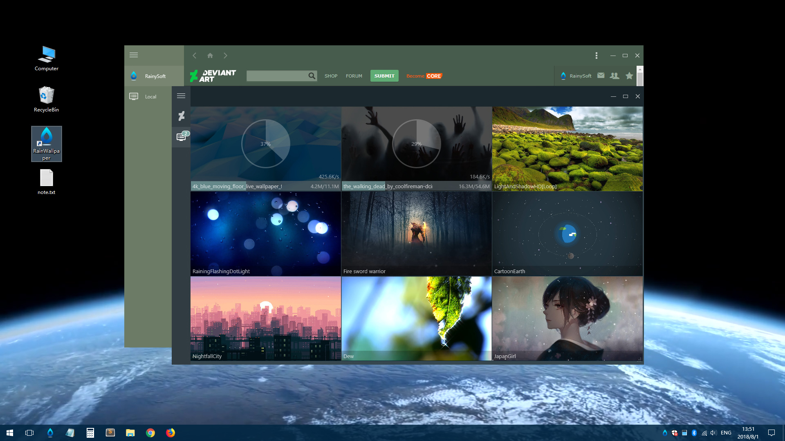Select the NightfallCity wallpaper thumbnail

click(x=265, y=318)
